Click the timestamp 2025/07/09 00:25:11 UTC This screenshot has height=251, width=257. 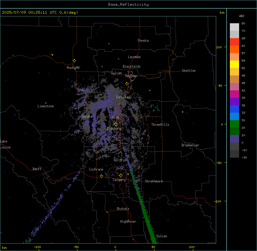(x=30, y=13)
